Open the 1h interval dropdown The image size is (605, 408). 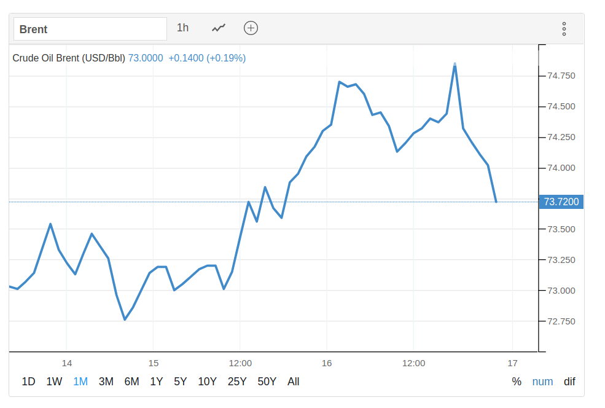coord(182,28)
